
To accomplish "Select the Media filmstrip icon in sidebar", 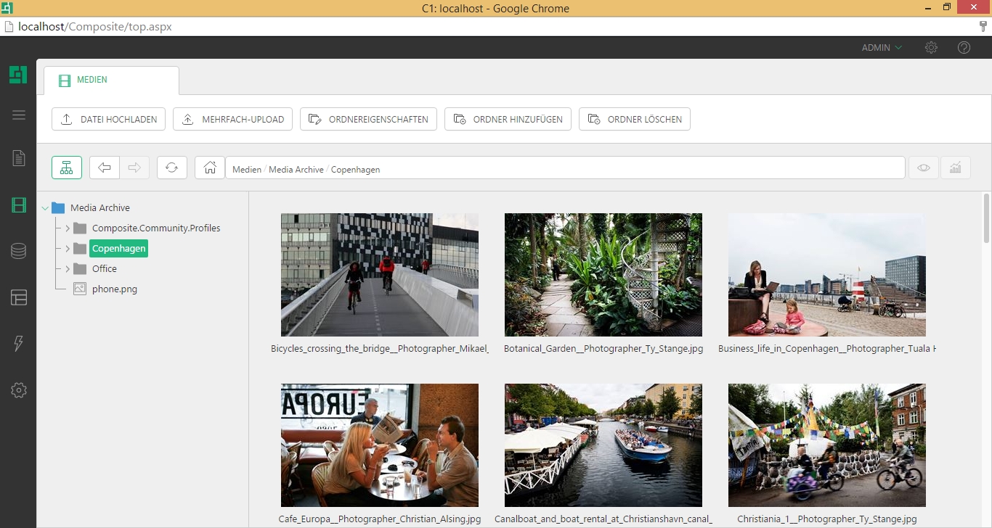I will click(19, 205).
